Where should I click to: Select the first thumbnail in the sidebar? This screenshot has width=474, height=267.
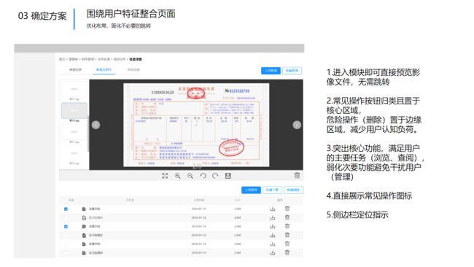pyautogui.click(x=74, y=89)
